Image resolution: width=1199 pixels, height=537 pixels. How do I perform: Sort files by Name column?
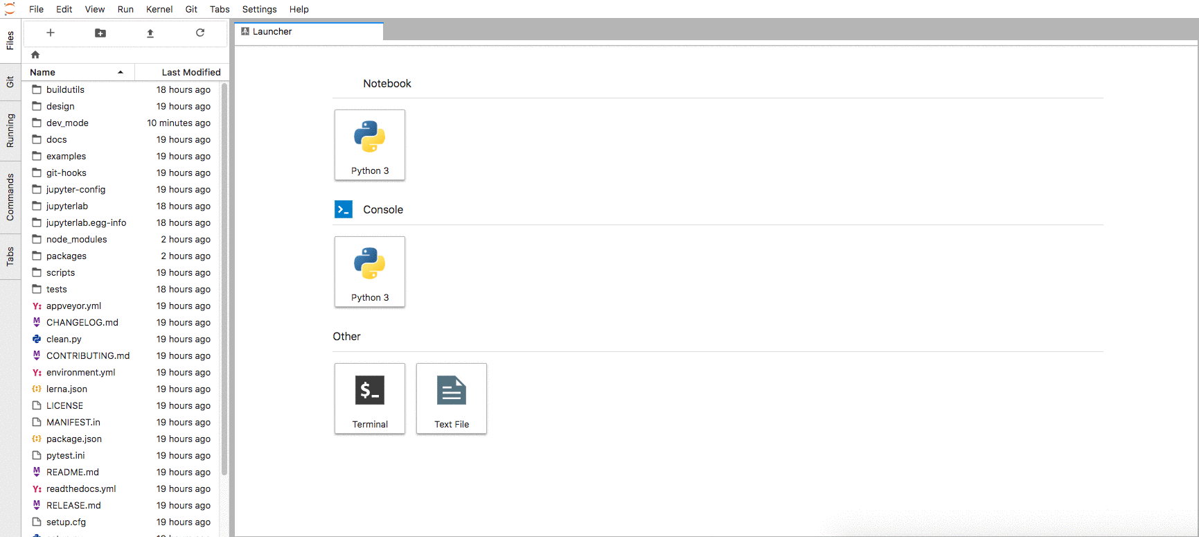click(x=78, y=72)
